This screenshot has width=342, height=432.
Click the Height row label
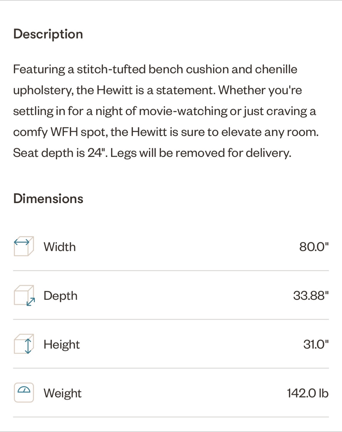pos(62,344)
